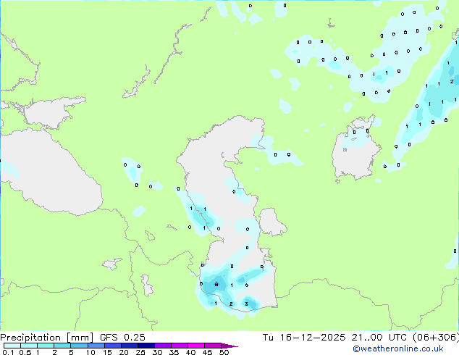Select the purple legend swatch between 30 and 35
The height and width of the screenshot is (355, 459).
(x=163, y=346)
